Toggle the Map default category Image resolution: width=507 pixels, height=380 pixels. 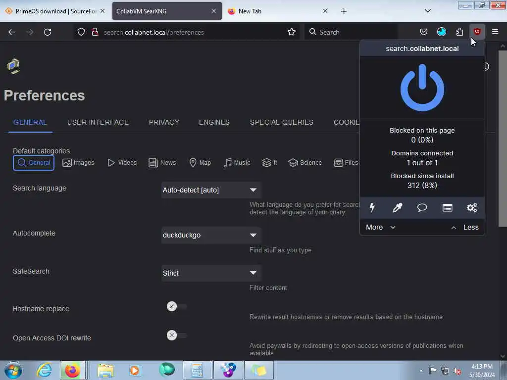tap(200, 162)
